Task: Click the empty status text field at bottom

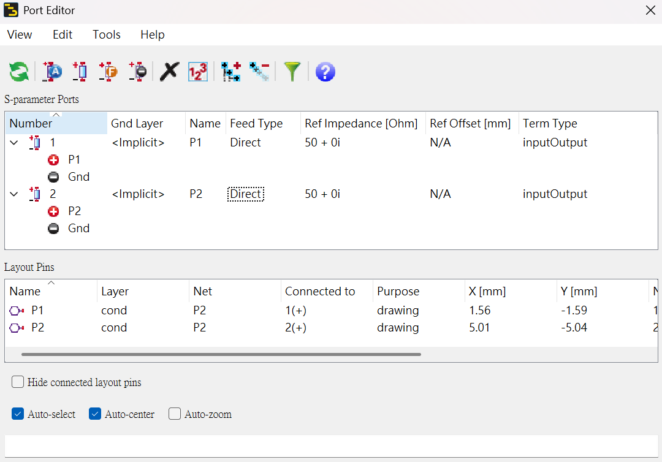Action: click(x=332, y=447)
